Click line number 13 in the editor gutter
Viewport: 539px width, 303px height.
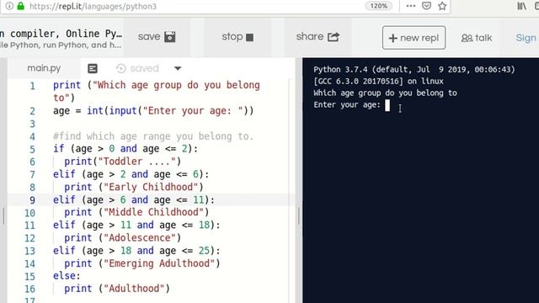[x=29, y=251]
